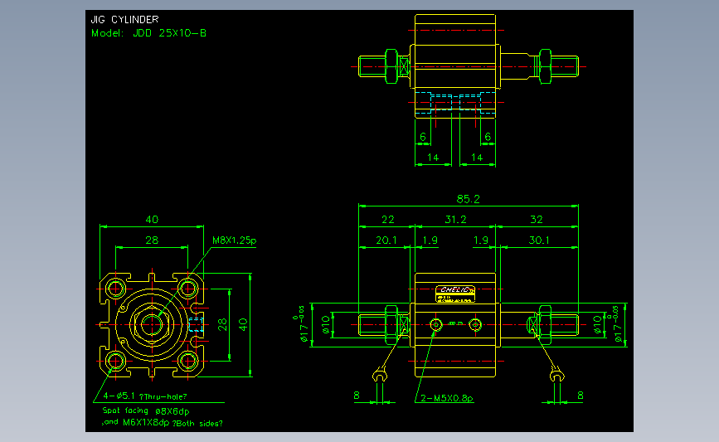Image resolution: width=719 pixels, height=442 pixels.
Task: Click the vertical 40 height dimension
Action: [x=244, y=324]
